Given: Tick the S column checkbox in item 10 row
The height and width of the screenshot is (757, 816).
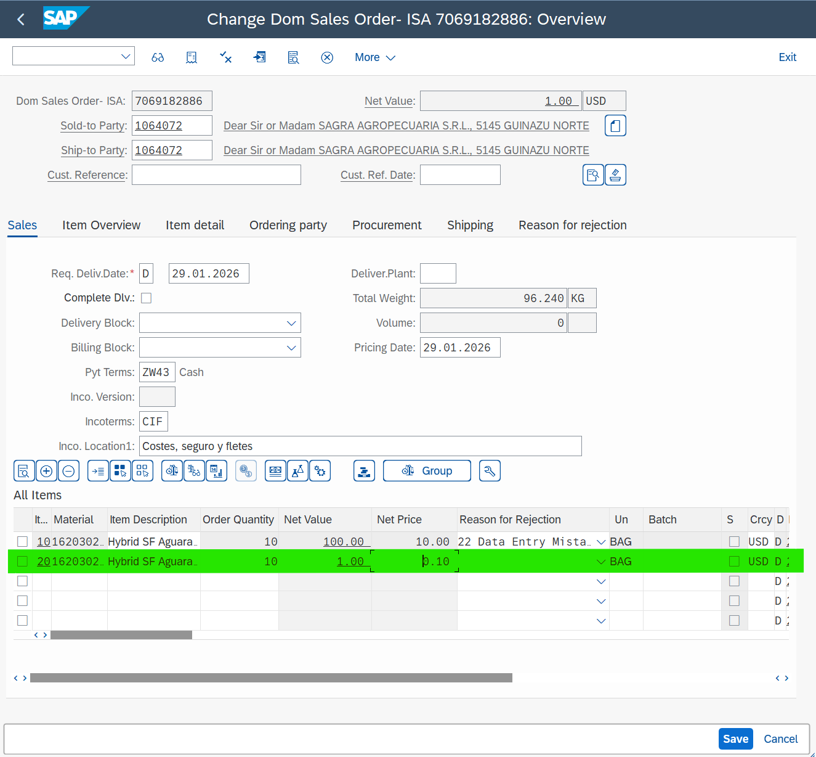Looking at the screenshot, I should [734, 541].
